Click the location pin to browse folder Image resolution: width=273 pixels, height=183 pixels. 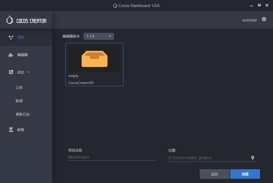pos(253,158)
